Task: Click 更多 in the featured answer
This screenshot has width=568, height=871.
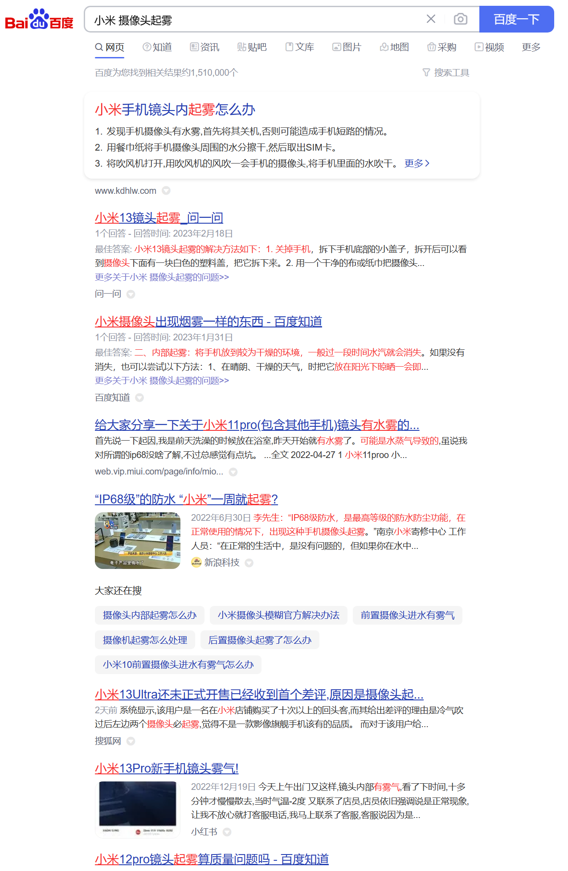Action: [x=417, y=164]
